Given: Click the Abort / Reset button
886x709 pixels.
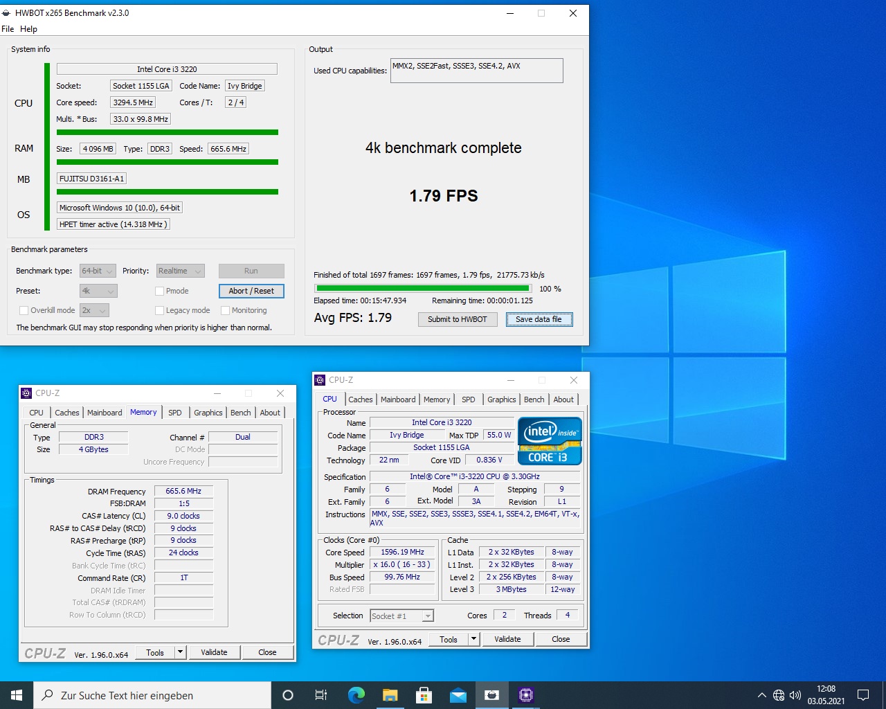Looking at the screenshot, I should pyautogui.click(x=251, y=291).
